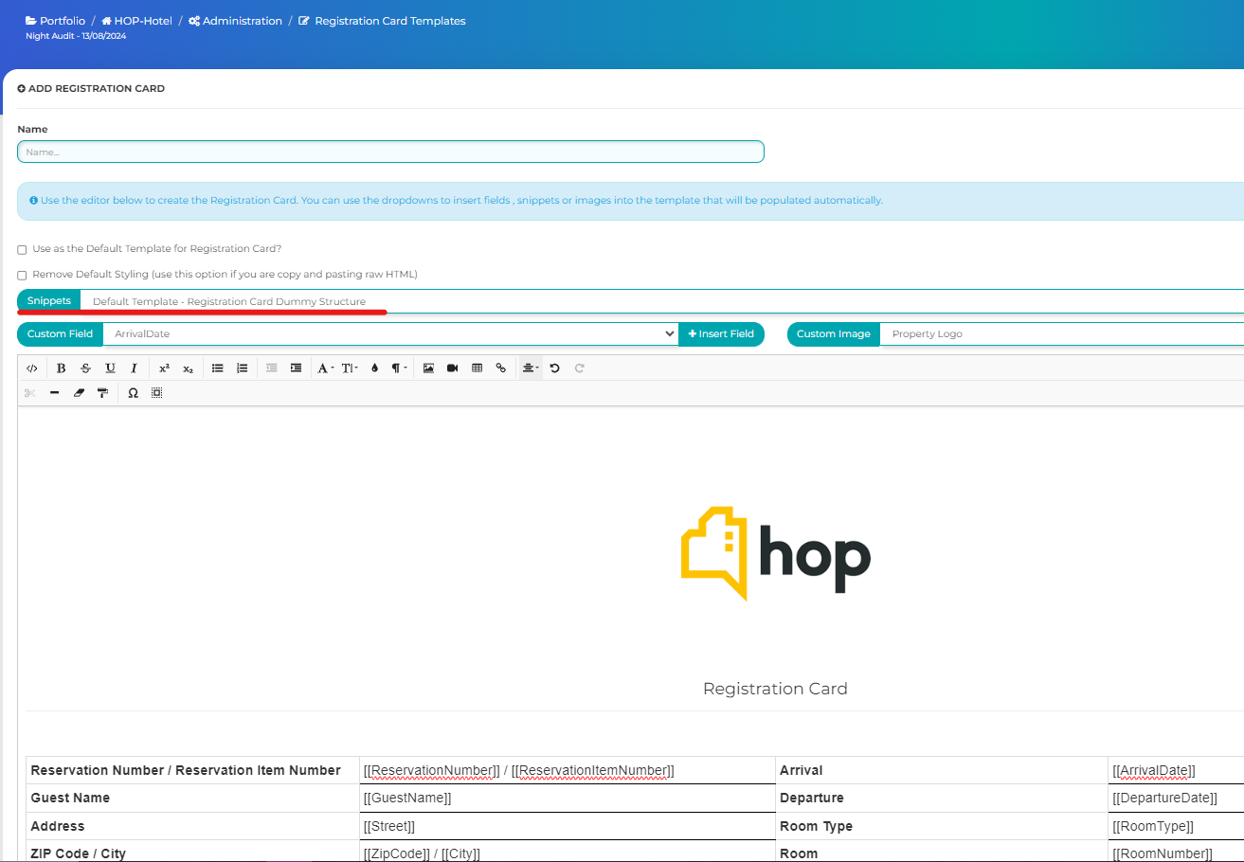This screenshot has height=862, width=1244.
Task: Insert a horizontal line
Action: click(x=54, y=392)
